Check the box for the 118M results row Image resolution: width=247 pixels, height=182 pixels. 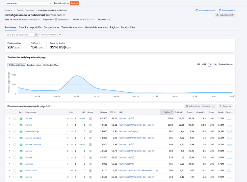pos(15,125)
